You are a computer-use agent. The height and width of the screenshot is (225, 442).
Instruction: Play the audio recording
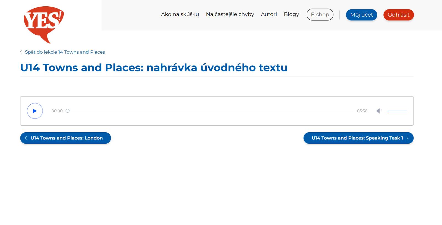point(35,111)
